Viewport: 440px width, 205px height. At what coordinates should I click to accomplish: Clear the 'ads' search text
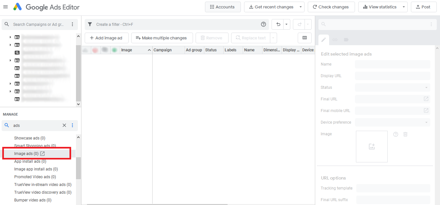click(x=64, y=125)
